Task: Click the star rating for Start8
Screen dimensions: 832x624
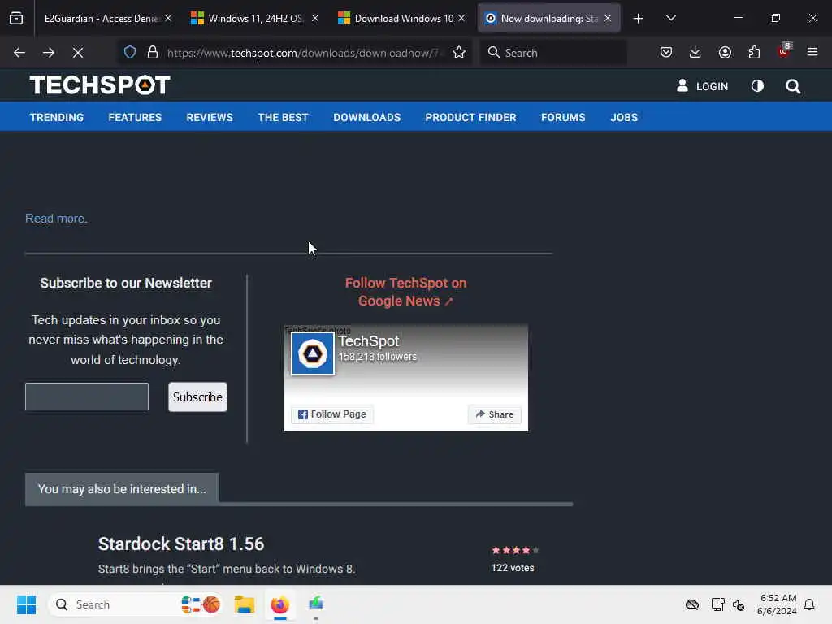Action: (515, 550)
